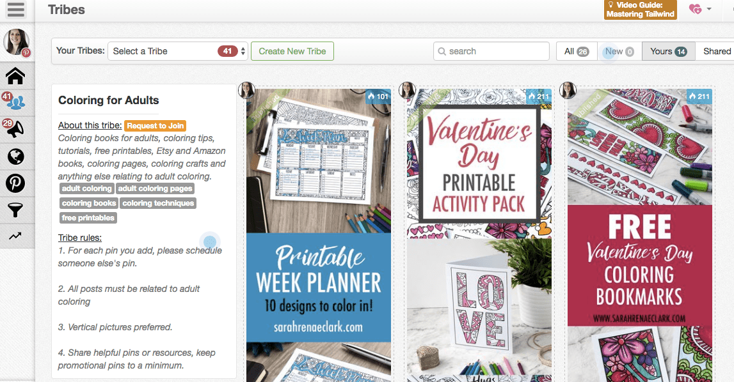Open the megaphone notifications icon
The image size is (734, 382).
point(15,129)
